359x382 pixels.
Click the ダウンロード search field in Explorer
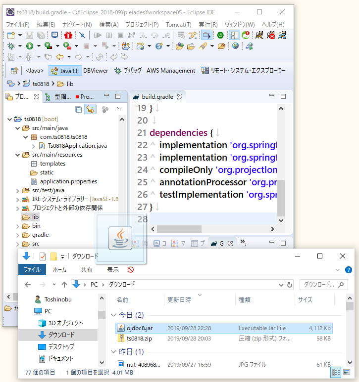click(x=324, y=285)
